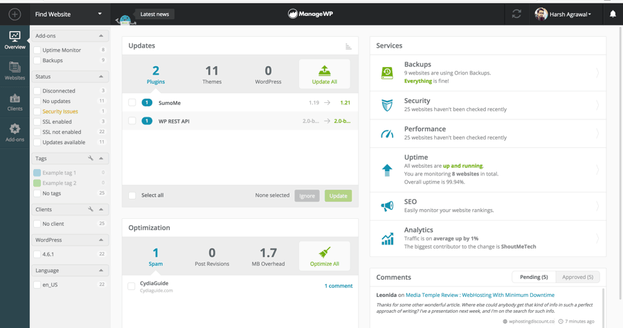Click the Security shield icon

point(387,106)
